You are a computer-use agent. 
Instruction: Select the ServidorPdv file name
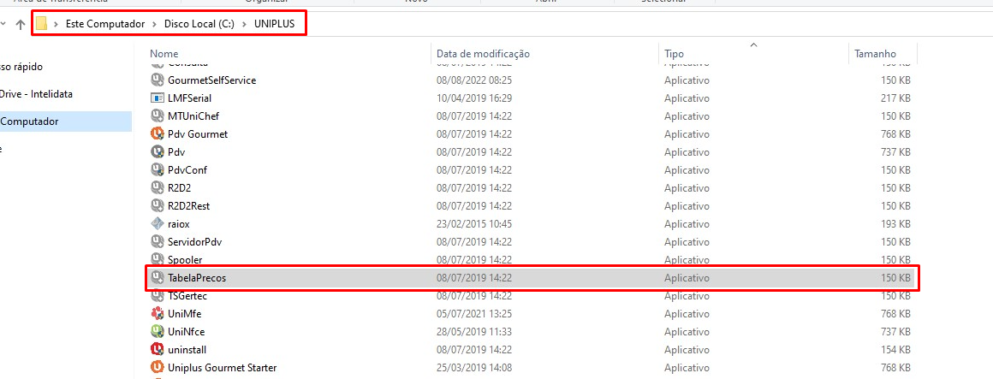[194, 242]
